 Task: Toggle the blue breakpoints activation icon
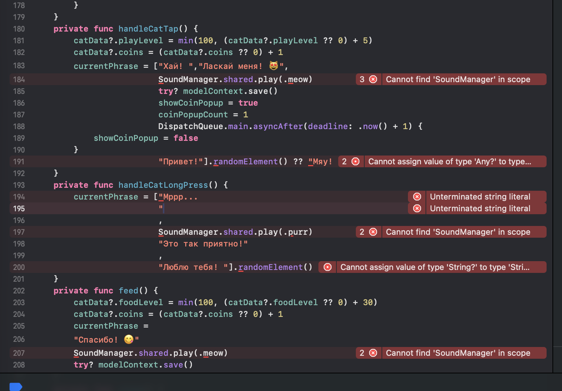point(16,387)
